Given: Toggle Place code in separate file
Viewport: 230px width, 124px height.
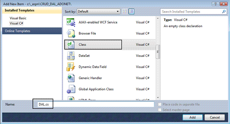Looking at the screenshot, I should 160,104.
